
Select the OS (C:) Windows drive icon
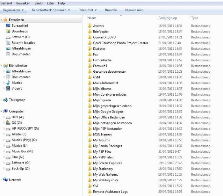coord(8,123)
